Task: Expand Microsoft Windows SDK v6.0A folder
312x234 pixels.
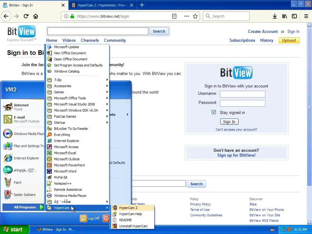Action: pos(78,110)
